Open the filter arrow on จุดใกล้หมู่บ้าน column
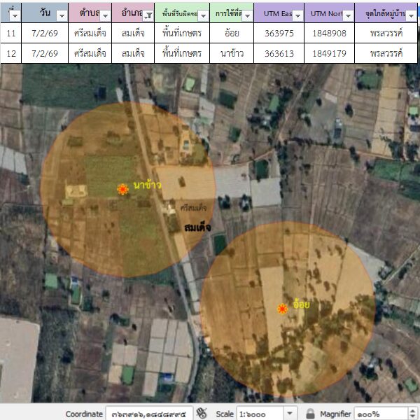Viewport: 420px width, 420px height. [x=411, y=15]
